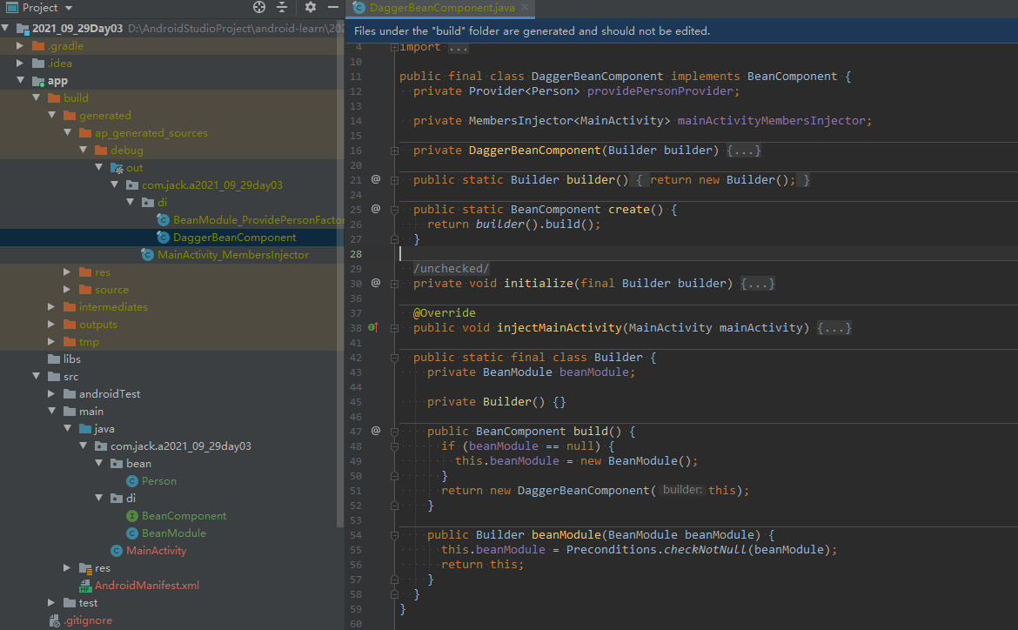Collapse the out folder arrow
1018x630 pixels.
[x=98, y=168]
